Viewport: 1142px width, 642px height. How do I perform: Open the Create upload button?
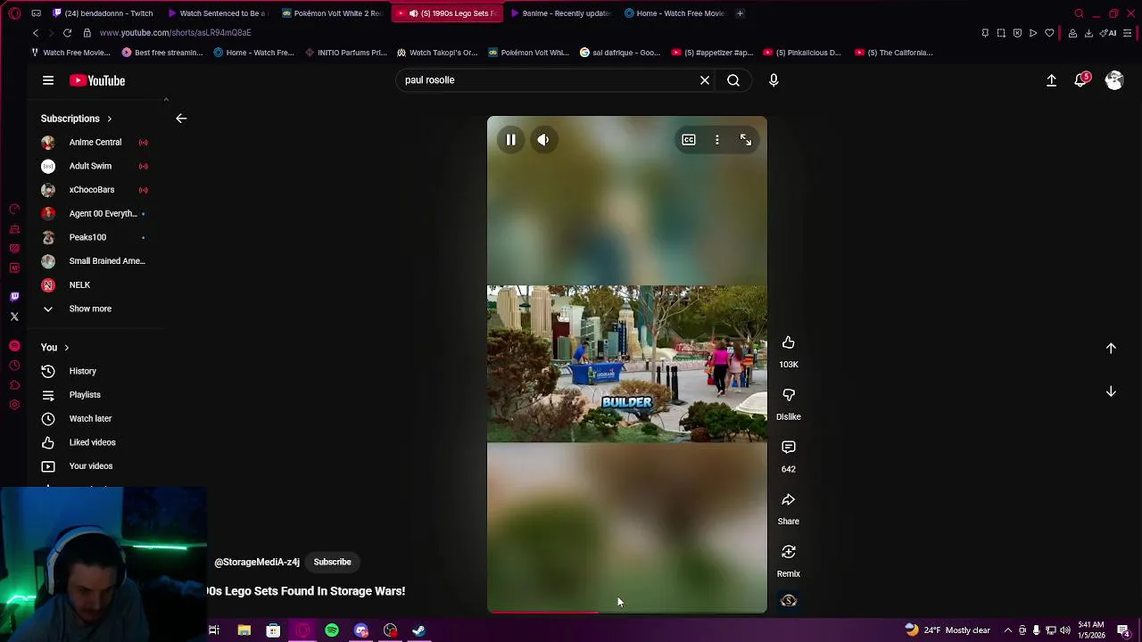coord(1051,80)
